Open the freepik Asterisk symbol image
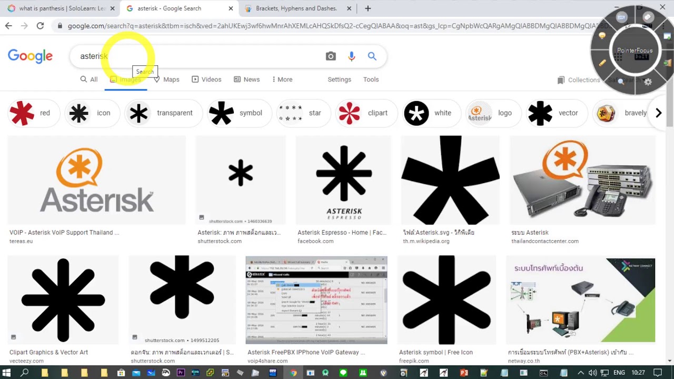 pyautogui.click(x=447, y=300)
